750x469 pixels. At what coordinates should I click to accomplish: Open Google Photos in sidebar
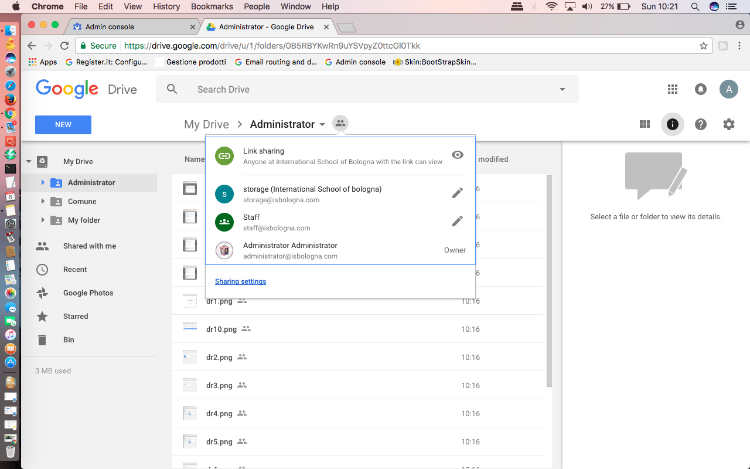pyautogui.click(x=89, y=293)
